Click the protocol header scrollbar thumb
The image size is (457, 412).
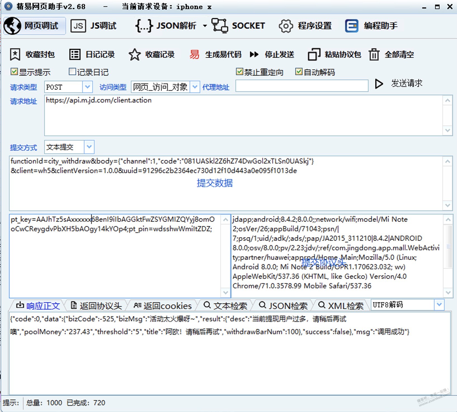pos(448,246)
